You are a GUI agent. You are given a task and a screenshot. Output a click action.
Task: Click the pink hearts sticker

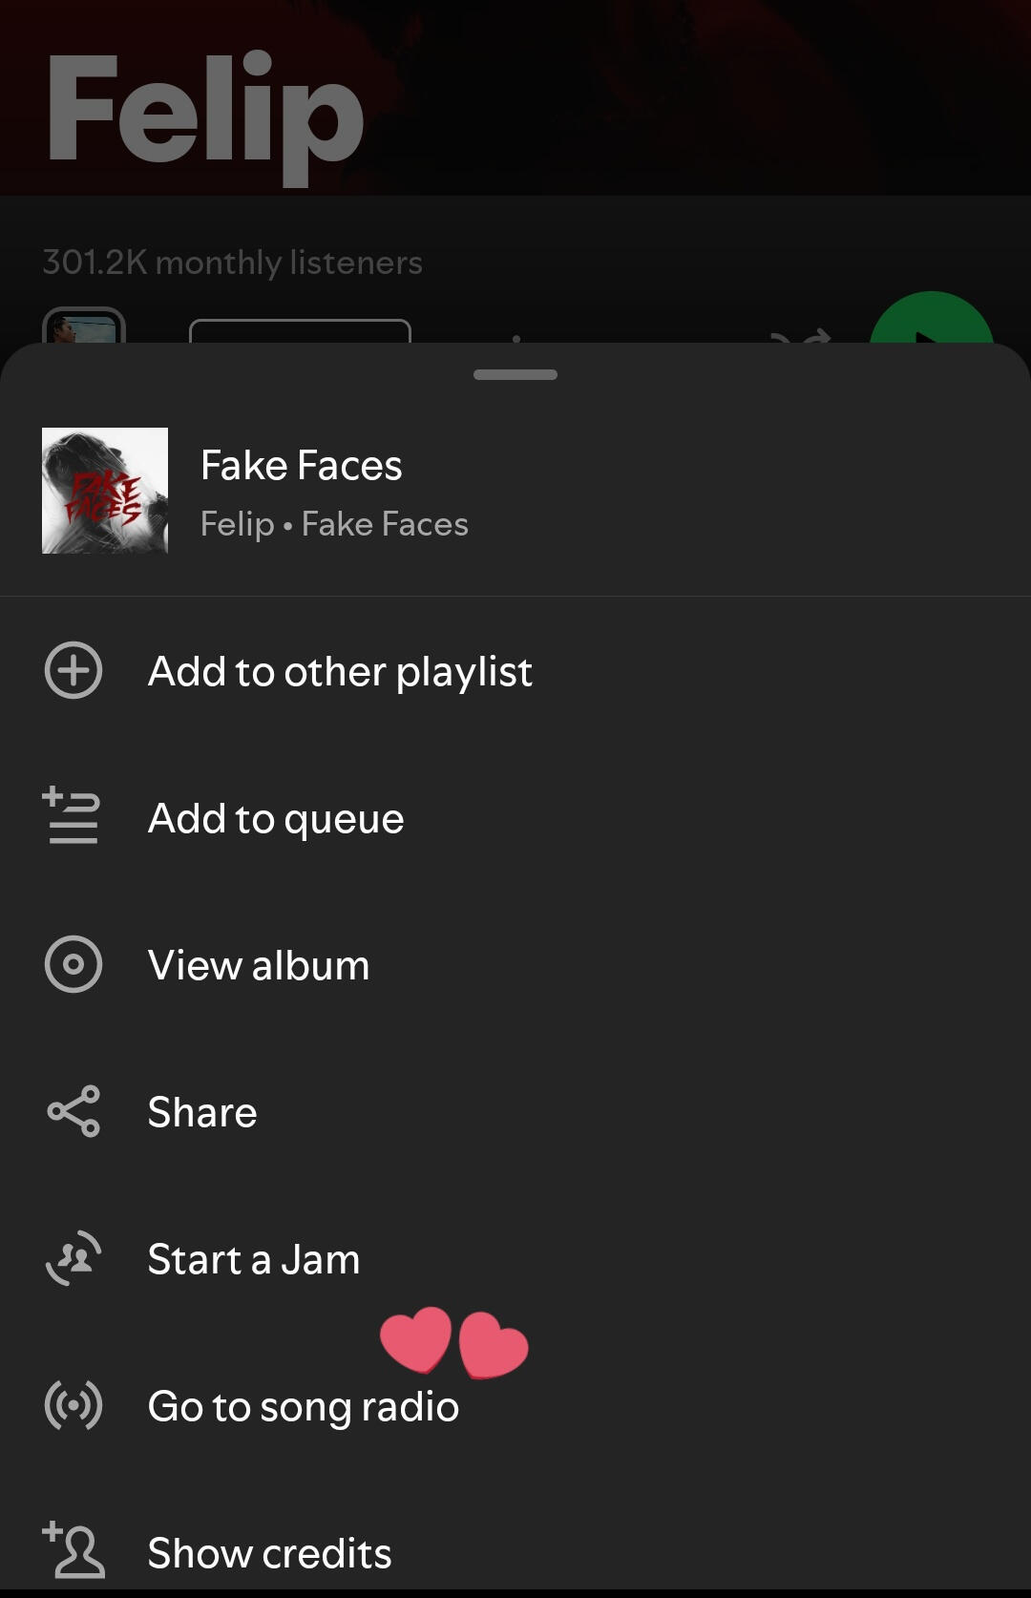click(453, 1342)
